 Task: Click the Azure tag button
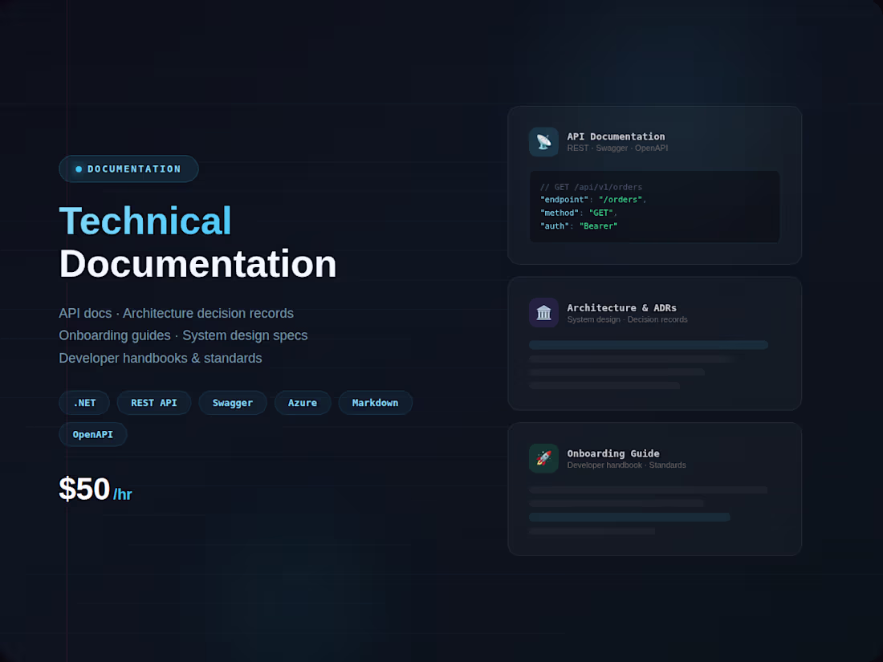[x=303, y=403]
